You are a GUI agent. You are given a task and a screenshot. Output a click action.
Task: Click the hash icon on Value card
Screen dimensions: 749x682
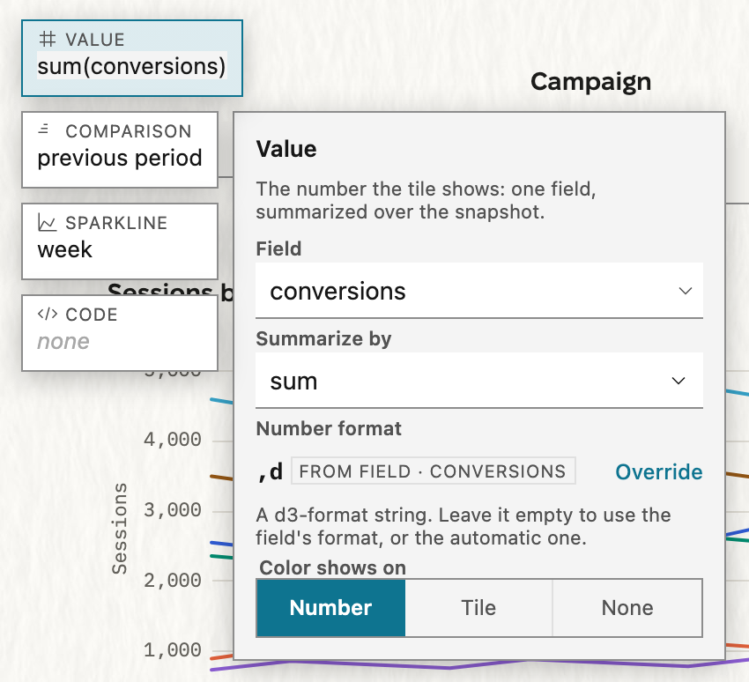(48, 39)
